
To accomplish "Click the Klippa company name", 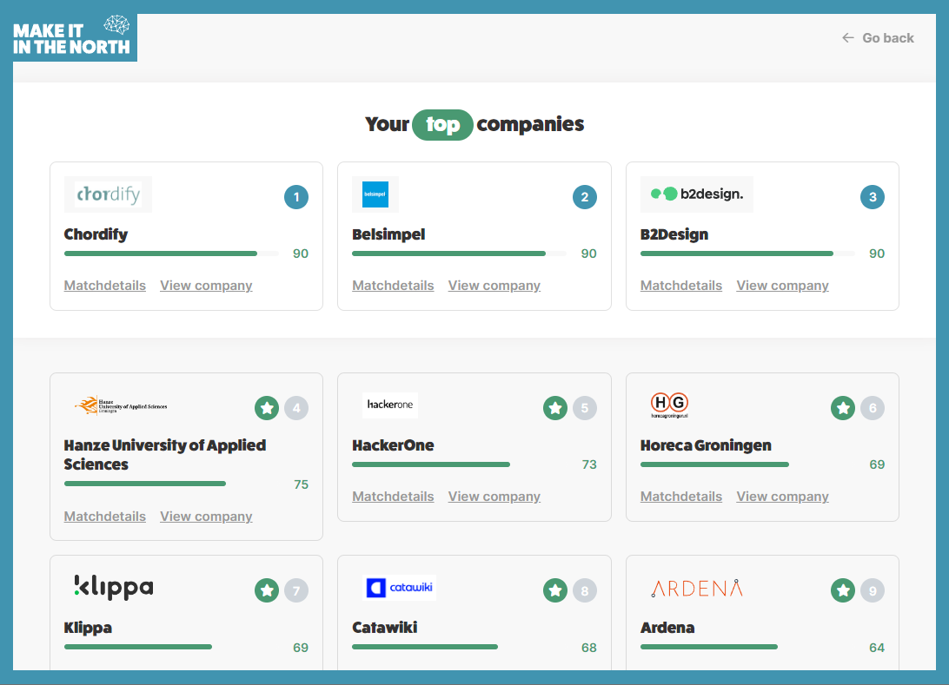I will (88, 628).
